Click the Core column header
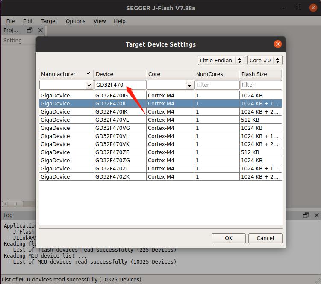The height and width of the screenshot is (284, 321). coord(170,74)
